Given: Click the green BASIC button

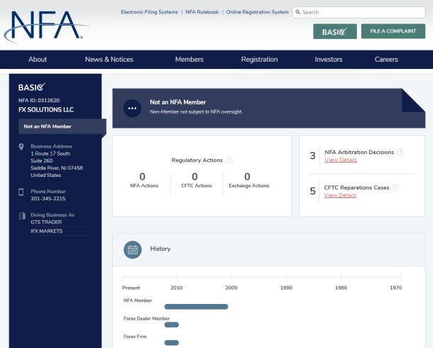Looking at the screenshot, I should pos(335,31).
